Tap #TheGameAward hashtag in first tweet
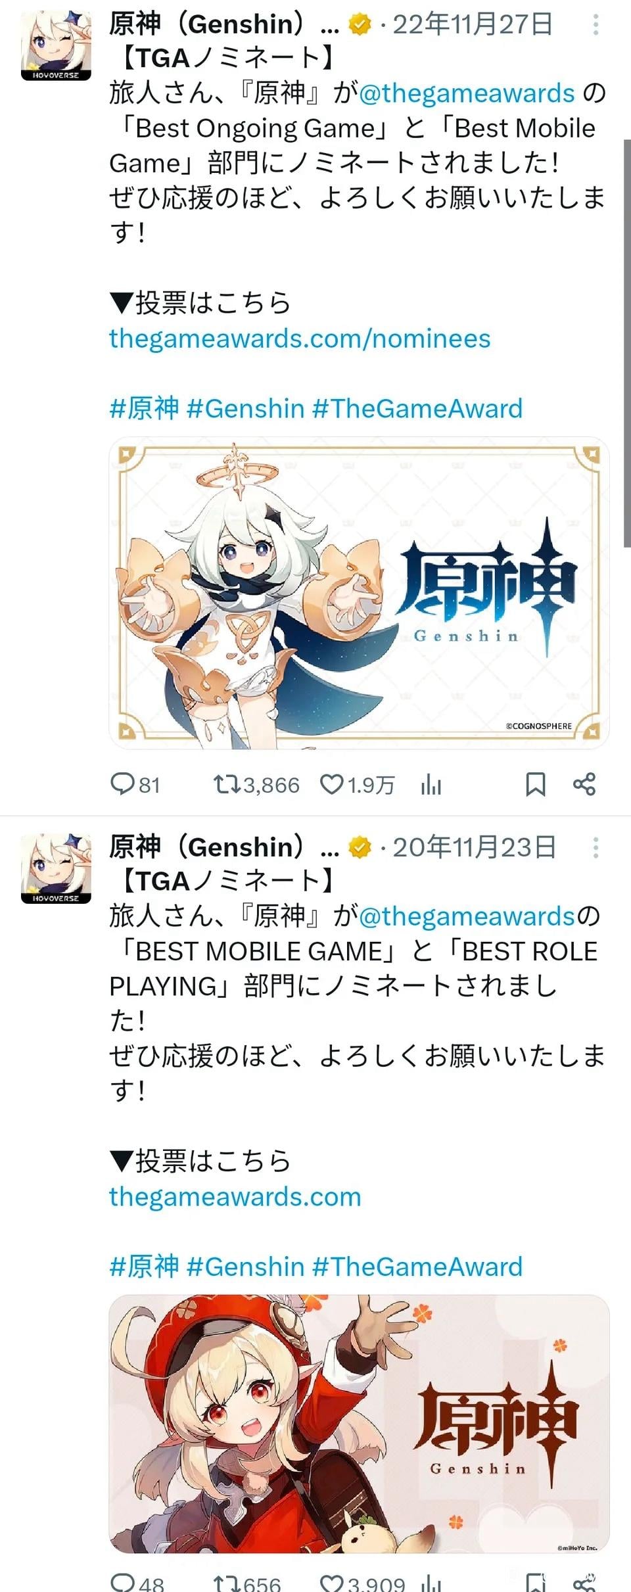631x1592 pixels. pyautogui.click(x=417, y=408)
